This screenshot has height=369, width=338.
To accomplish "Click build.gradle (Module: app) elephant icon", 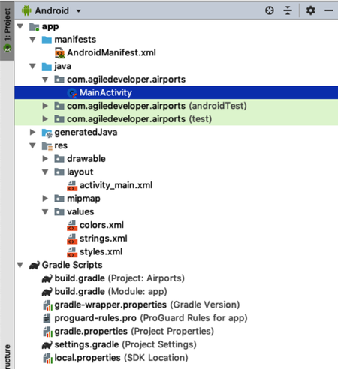I will click(x=47, y=292).
